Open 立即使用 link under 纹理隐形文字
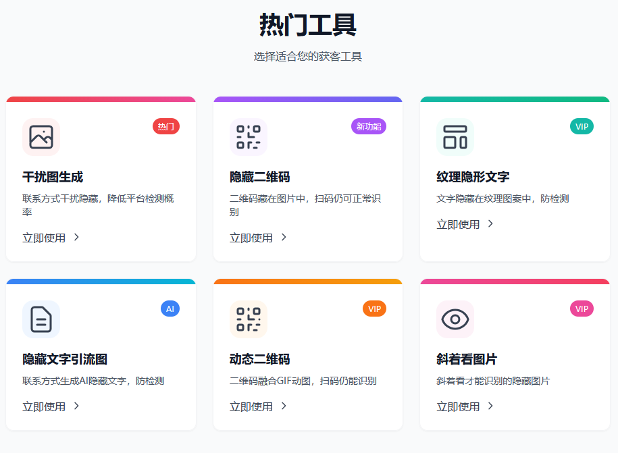This screenshot has width=618, height=453. [465, 225]
